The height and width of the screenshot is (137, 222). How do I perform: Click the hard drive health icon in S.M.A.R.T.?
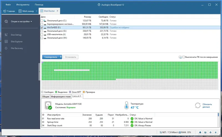tap(48, 105)
